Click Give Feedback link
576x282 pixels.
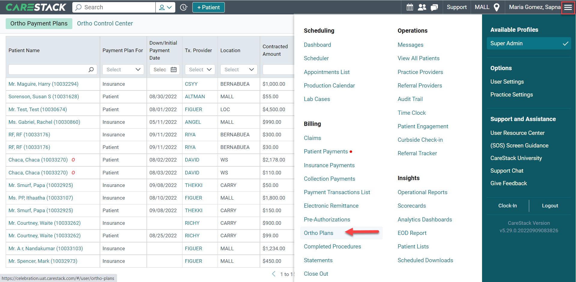click(508, 183)
